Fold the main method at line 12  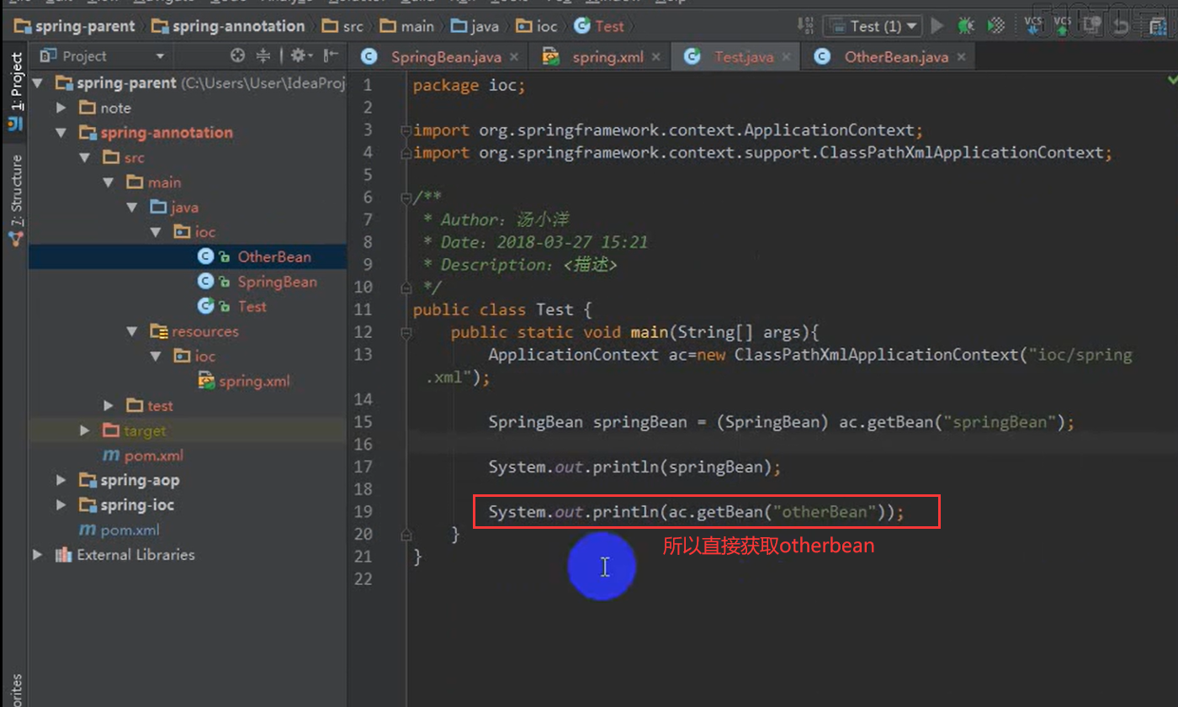(406, 332)
